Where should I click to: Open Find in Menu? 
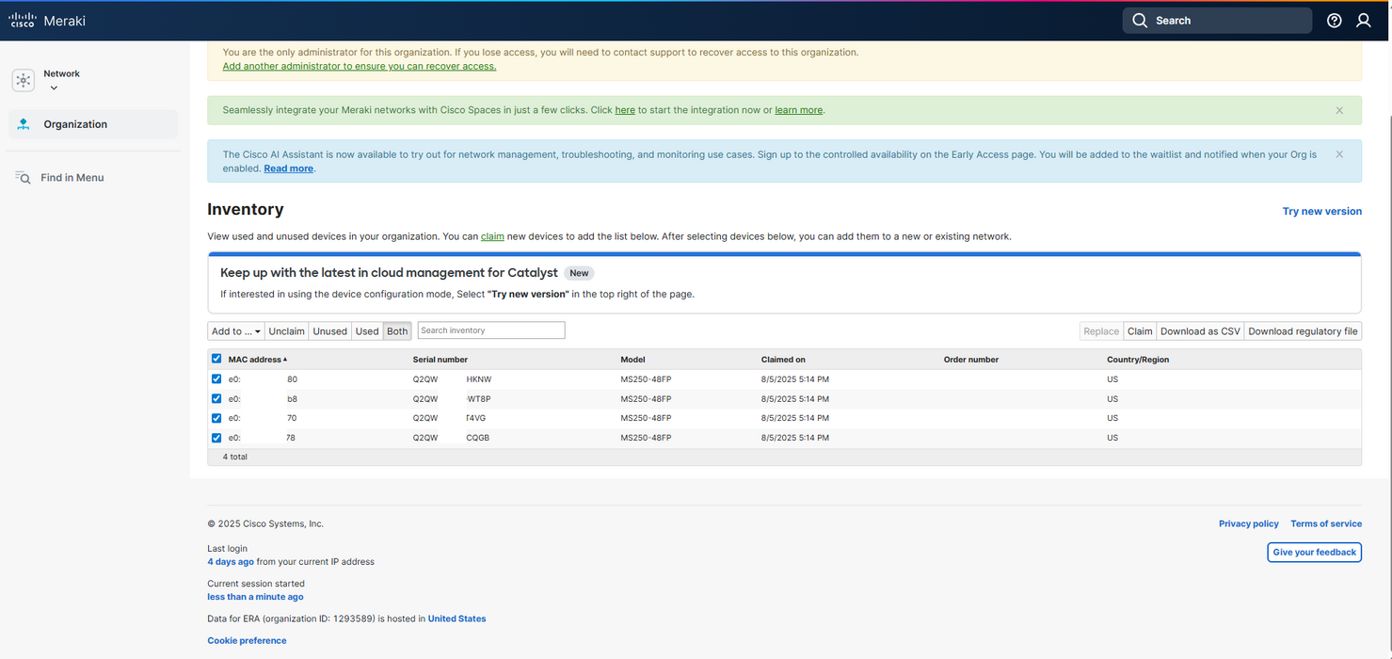[72, 178]
